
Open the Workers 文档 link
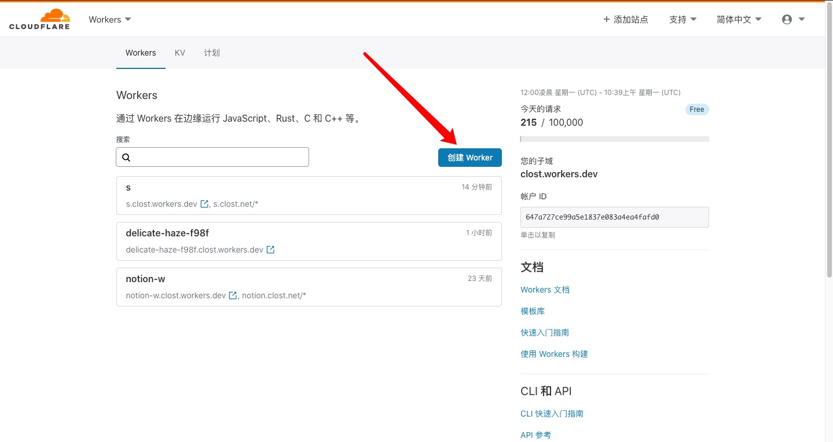(545, 290)
